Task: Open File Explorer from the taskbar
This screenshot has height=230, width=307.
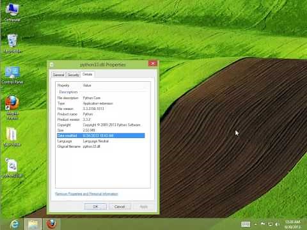Action: click(x=33, y=224)
